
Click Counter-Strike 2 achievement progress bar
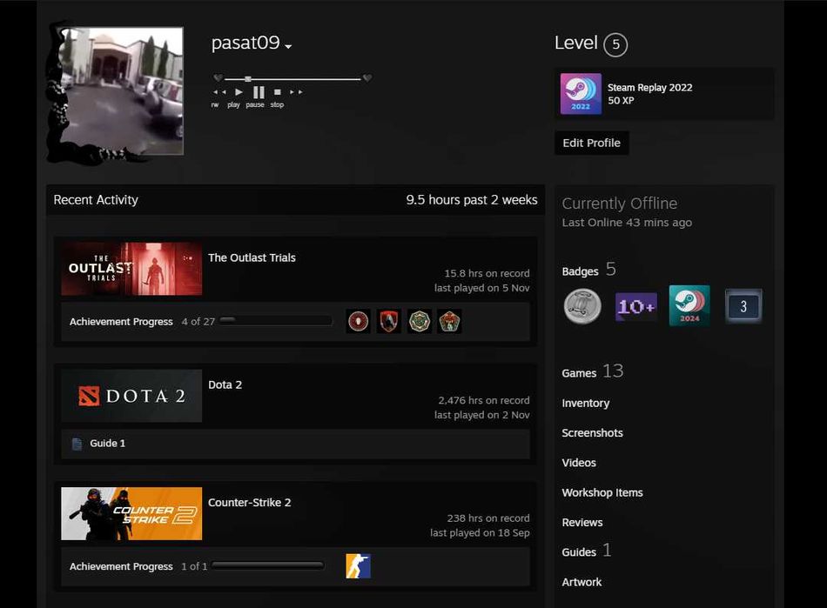(x=268, y=565)
